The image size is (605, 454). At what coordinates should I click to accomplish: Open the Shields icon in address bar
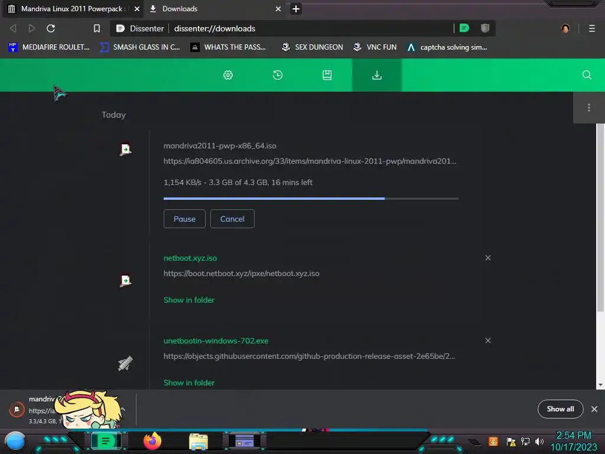point(485,28)
